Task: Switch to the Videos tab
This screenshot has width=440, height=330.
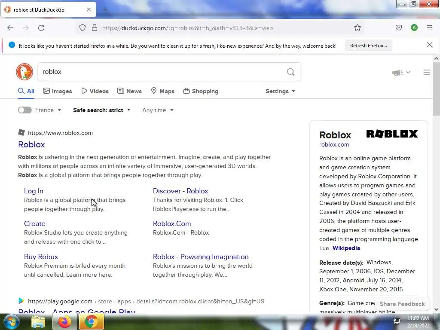Action: (x=95, y=91)
